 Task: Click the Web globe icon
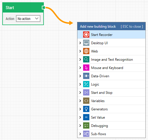86,51
